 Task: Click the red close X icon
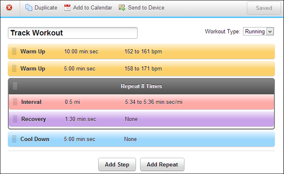click(9, 8)
